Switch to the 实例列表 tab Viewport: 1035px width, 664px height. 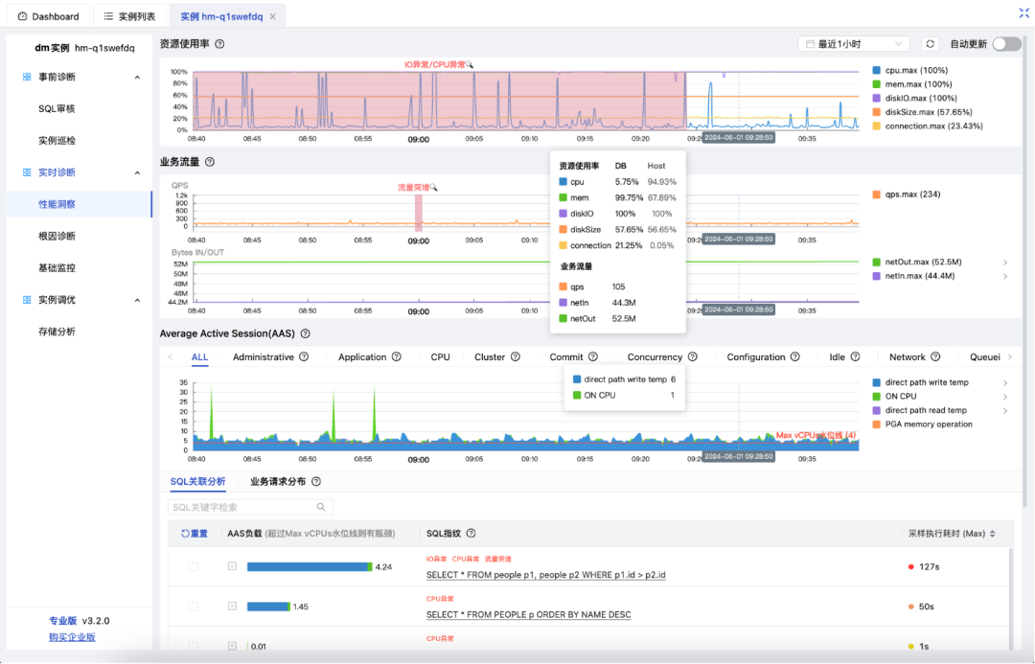click(x=129, y=16)
